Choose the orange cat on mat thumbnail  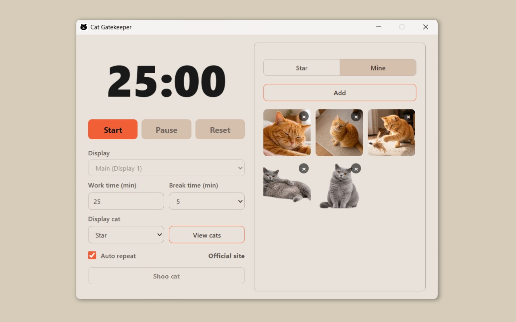(339, 133)
